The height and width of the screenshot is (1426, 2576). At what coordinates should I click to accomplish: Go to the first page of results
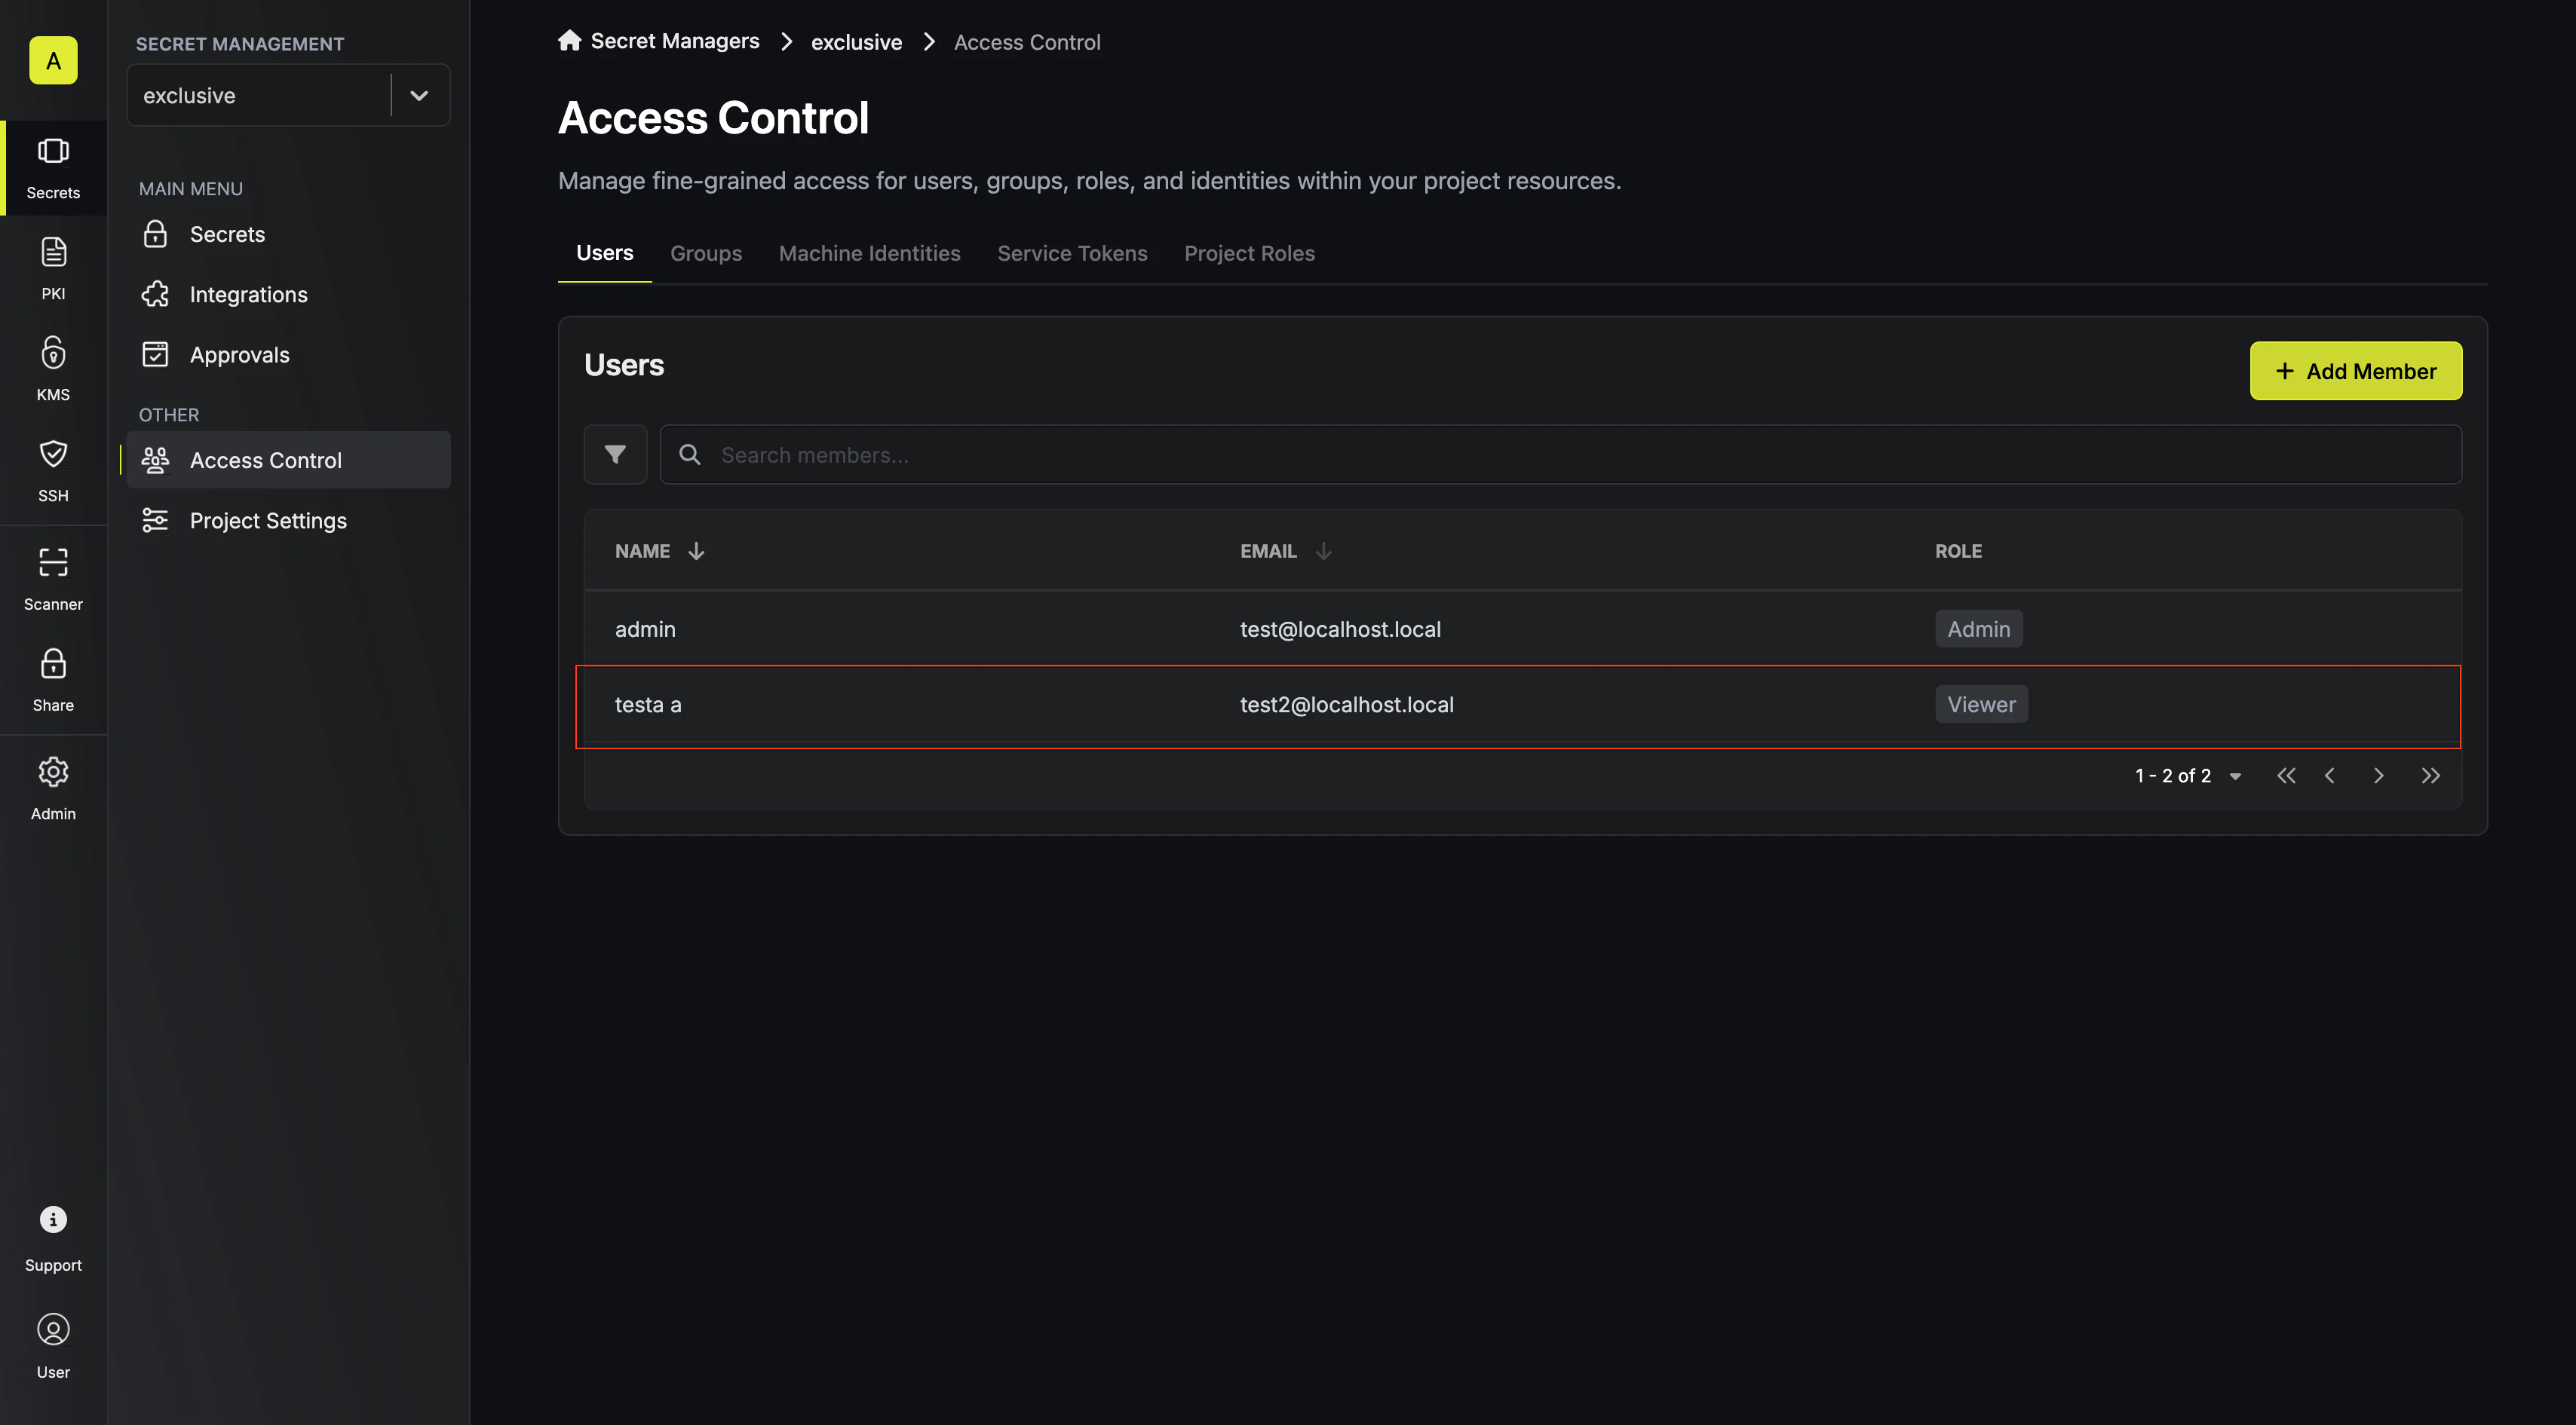click(2286, 776)
